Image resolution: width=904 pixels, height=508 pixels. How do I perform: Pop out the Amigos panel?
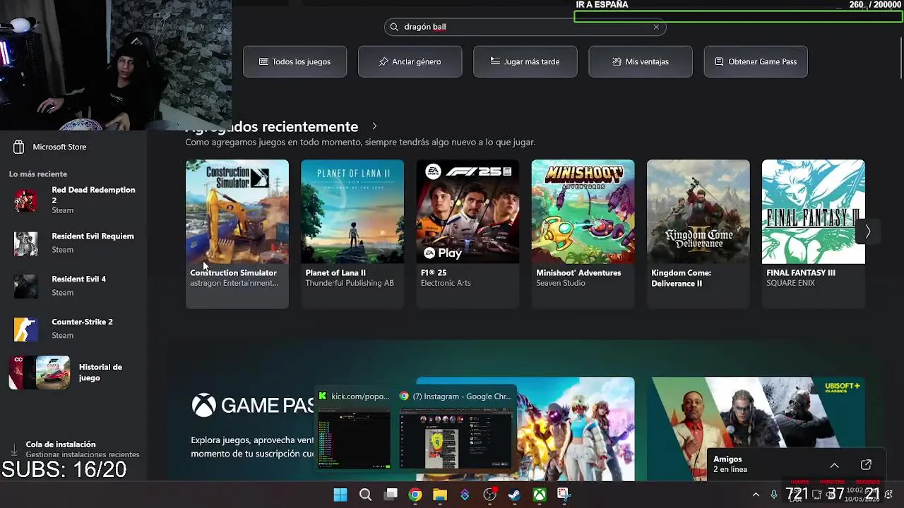click(x=866, y=465)
